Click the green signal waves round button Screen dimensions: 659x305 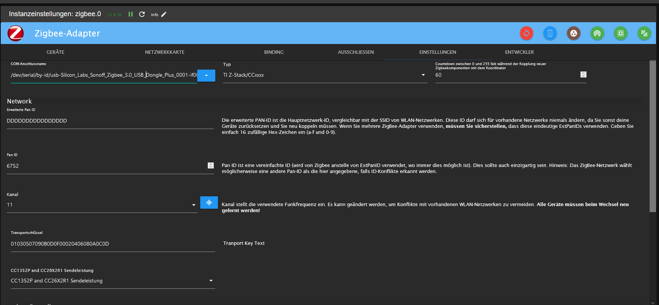pos(644,33)
